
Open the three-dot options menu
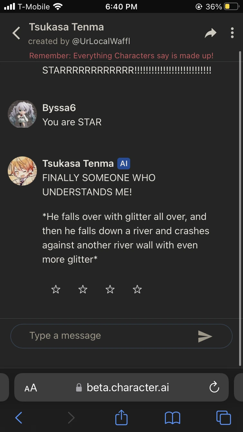[232, 33]
